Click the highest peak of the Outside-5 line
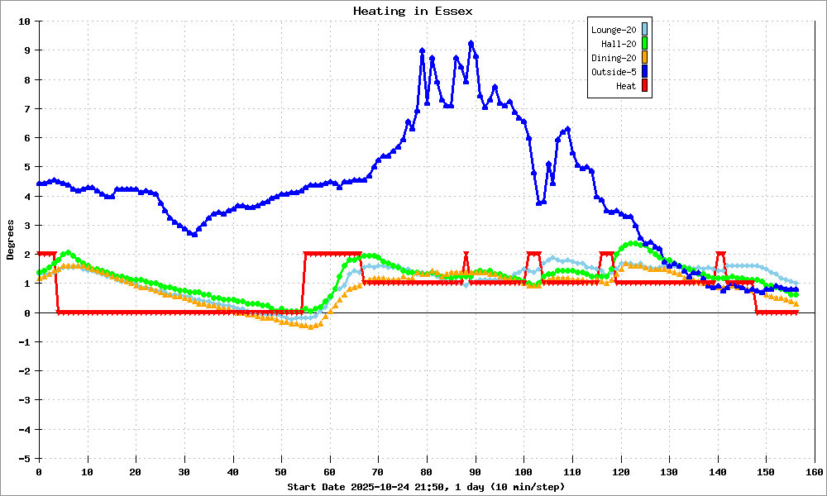827x496 pixels. (471, 43)
